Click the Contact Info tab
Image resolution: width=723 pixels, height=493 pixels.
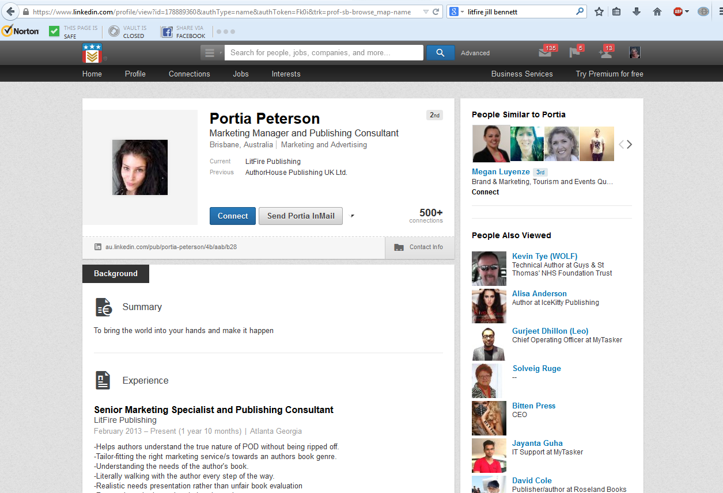pos(419,247)
